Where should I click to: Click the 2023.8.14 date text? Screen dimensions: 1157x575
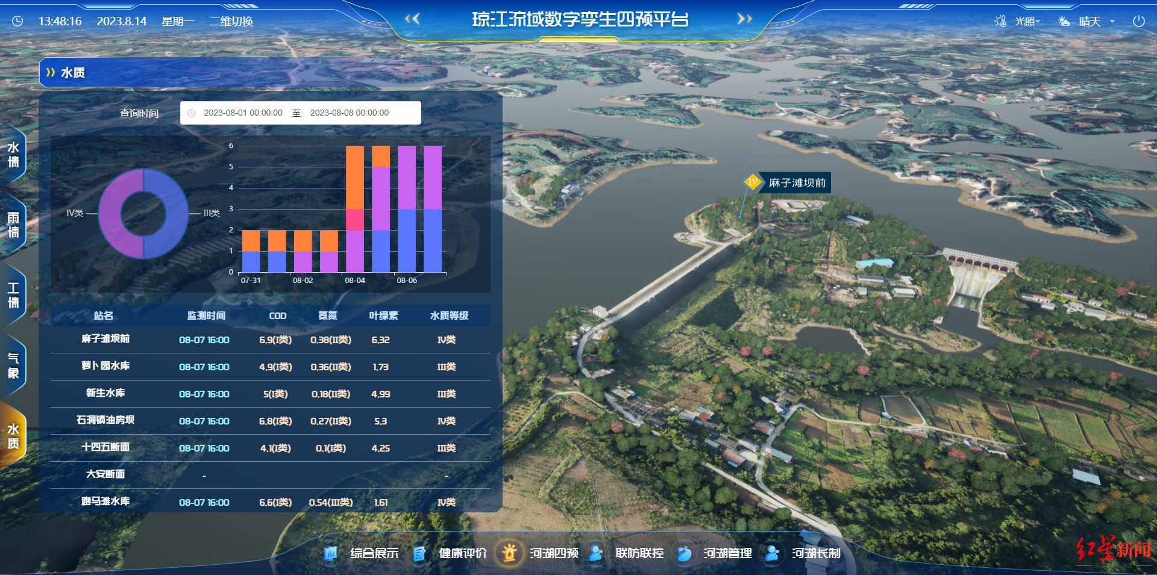122,21
